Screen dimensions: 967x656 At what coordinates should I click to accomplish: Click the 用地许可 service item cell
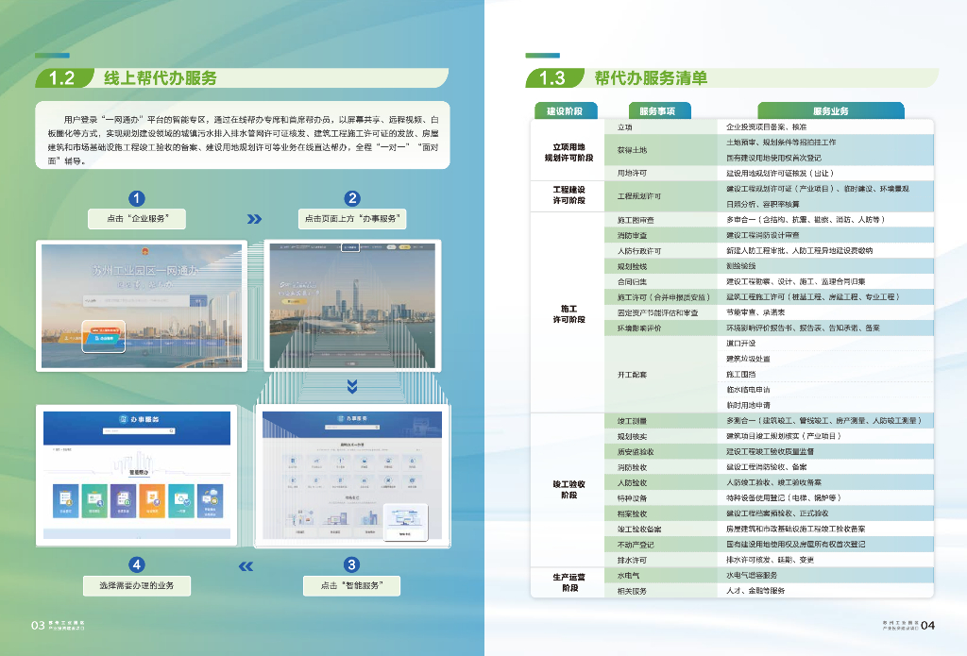pyautogui.click(x=661, y=174)
